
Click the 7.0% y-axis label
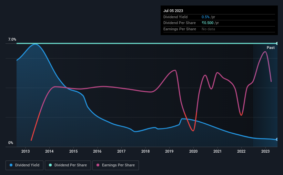[12, 39]
